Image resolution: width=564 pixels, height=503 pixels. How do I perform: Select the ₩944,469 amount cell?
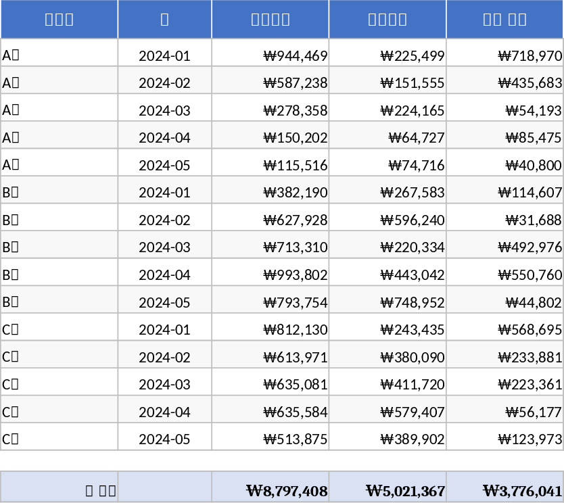tap(271, 54)
